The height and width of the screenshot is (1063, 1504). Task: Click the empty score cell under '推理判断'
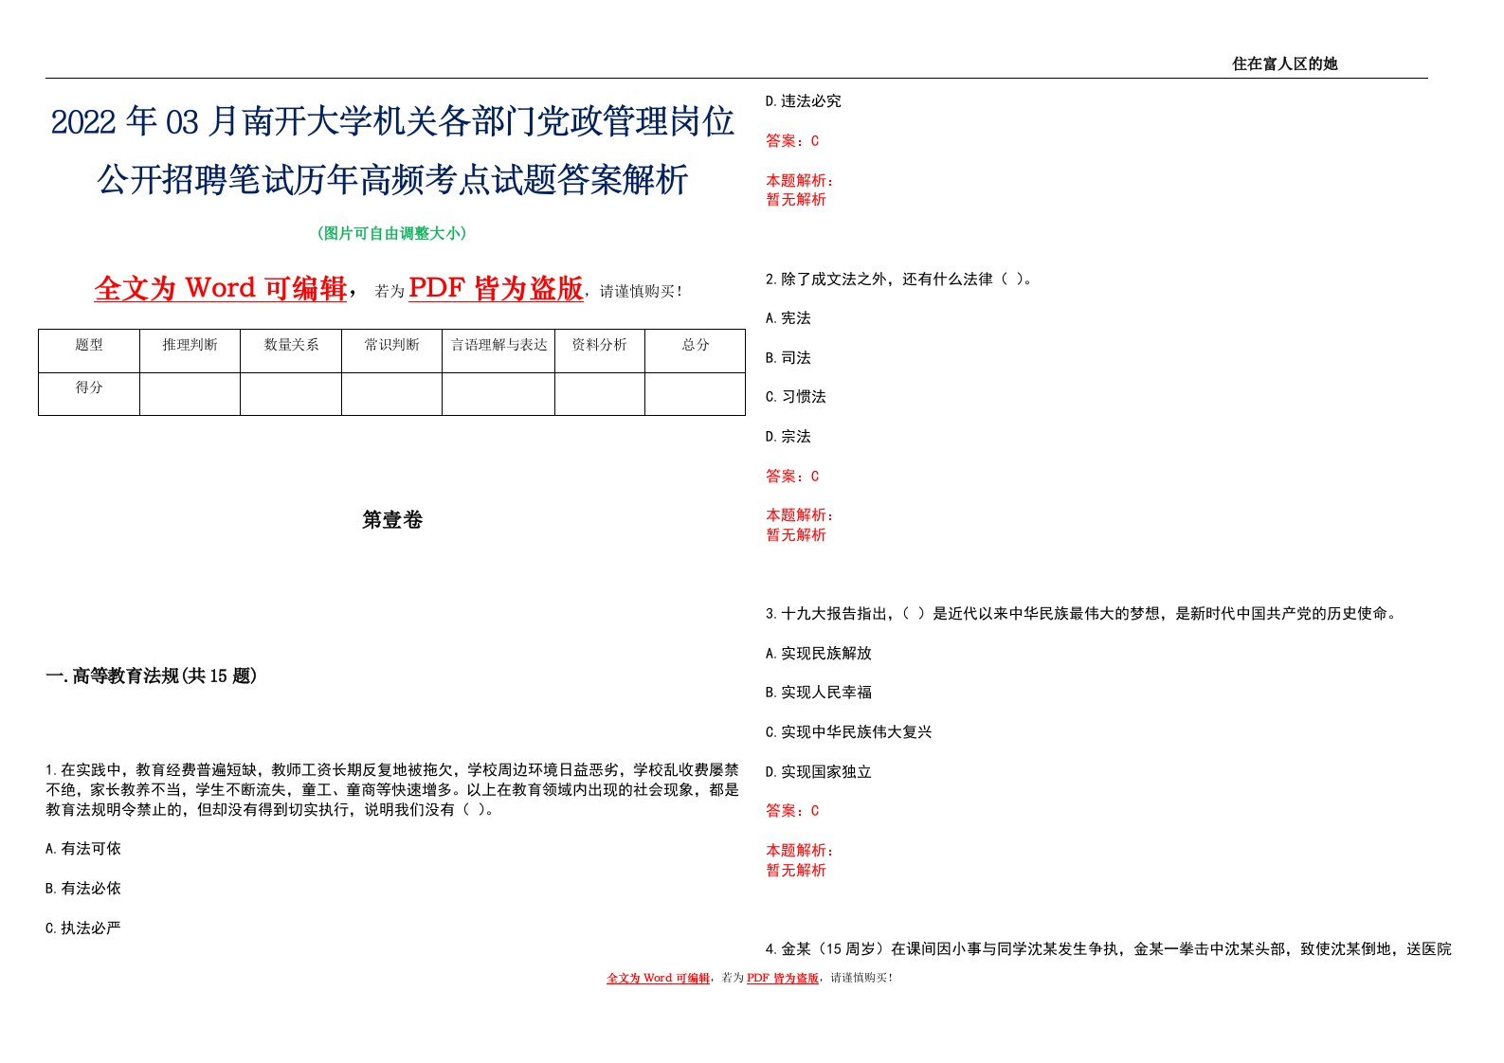coord(190,394)
